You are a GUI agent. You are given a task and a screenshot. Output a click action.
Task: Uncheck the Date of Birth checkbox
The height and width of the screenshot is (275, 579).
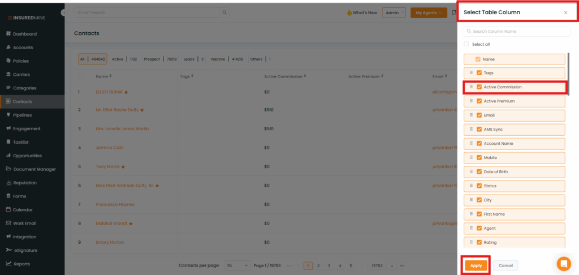click(x=479, y=172)
